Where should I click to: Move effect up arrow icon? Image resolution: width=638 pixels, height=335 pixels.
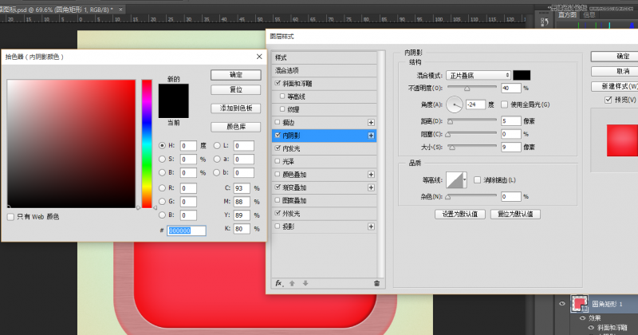click(x=292, y=283)
